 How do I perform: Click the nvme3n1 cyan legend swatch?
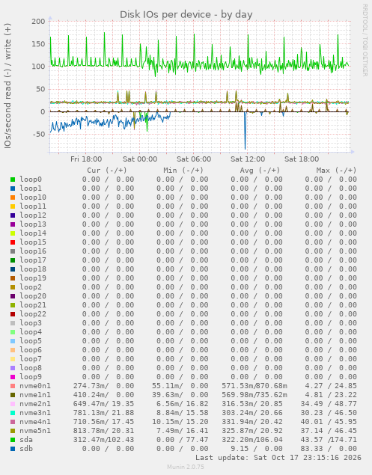click(x=13, y=413)
